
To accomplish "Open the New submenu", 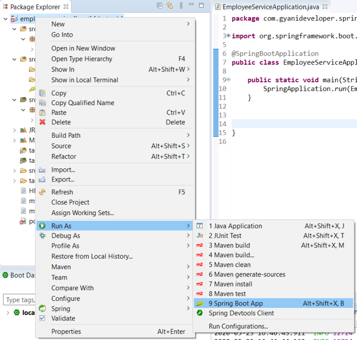I will tap(116, 24).
